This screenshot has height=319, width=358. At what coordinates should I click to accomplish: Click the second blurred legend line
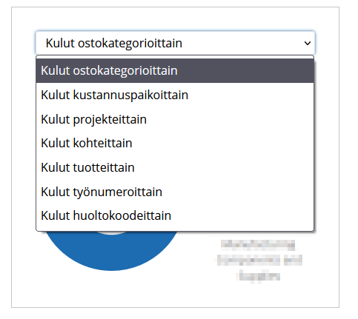coord(259,260)
